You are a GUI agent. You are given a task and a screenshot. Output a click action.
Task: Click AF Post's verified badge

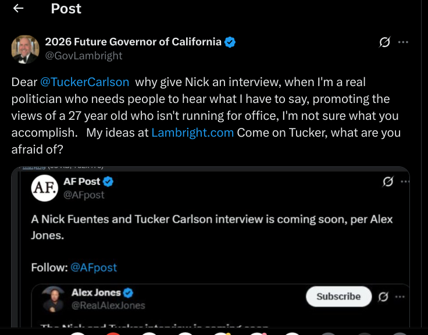tap(108, 182)
